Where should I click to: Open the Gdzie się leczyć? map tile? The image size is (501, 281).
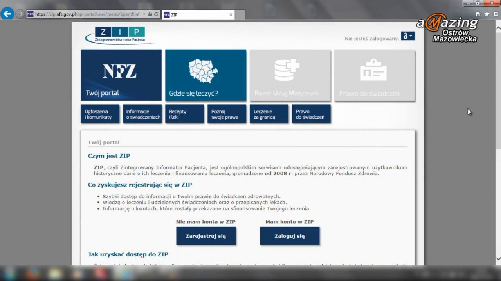205,75
